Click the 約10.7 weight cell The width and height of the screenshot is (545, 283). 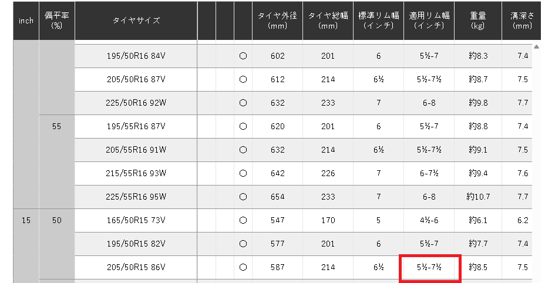479,197
